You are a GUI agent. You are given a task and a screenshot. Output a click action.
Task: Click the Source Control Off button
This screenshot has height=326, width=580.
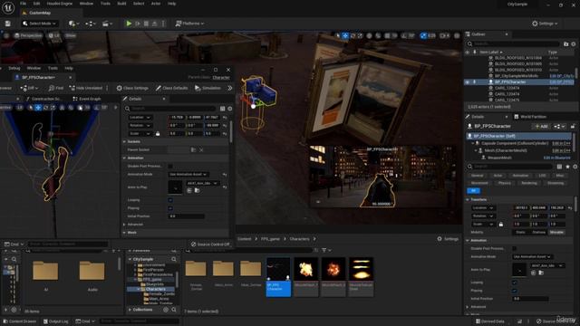(210, 244)
